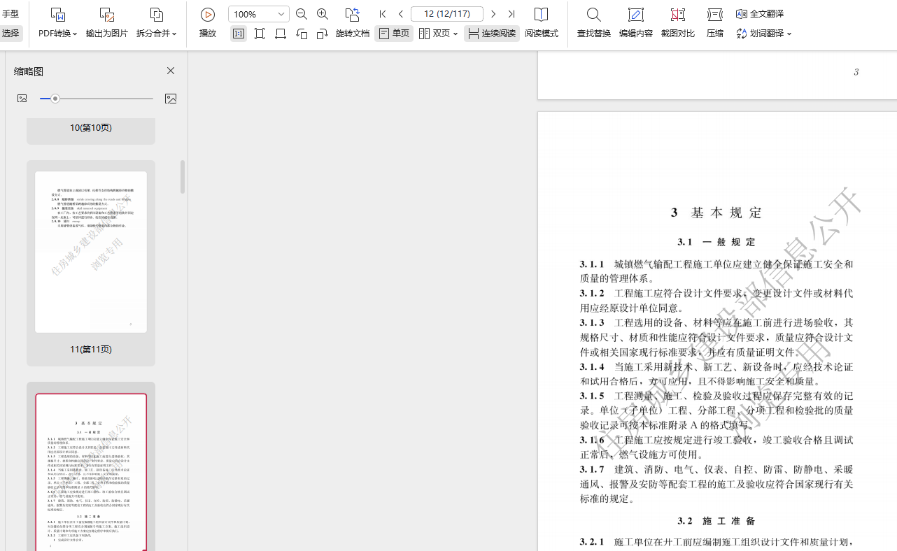
Task: Enter 阅读模式 reading mode
Action: tap(542, 23)
